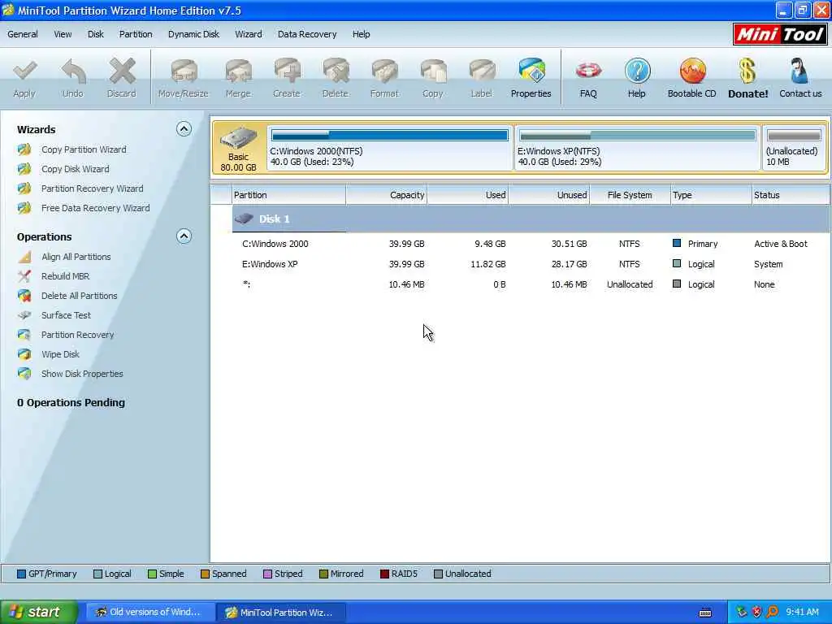Sort by the Type column header

[711, 195]
